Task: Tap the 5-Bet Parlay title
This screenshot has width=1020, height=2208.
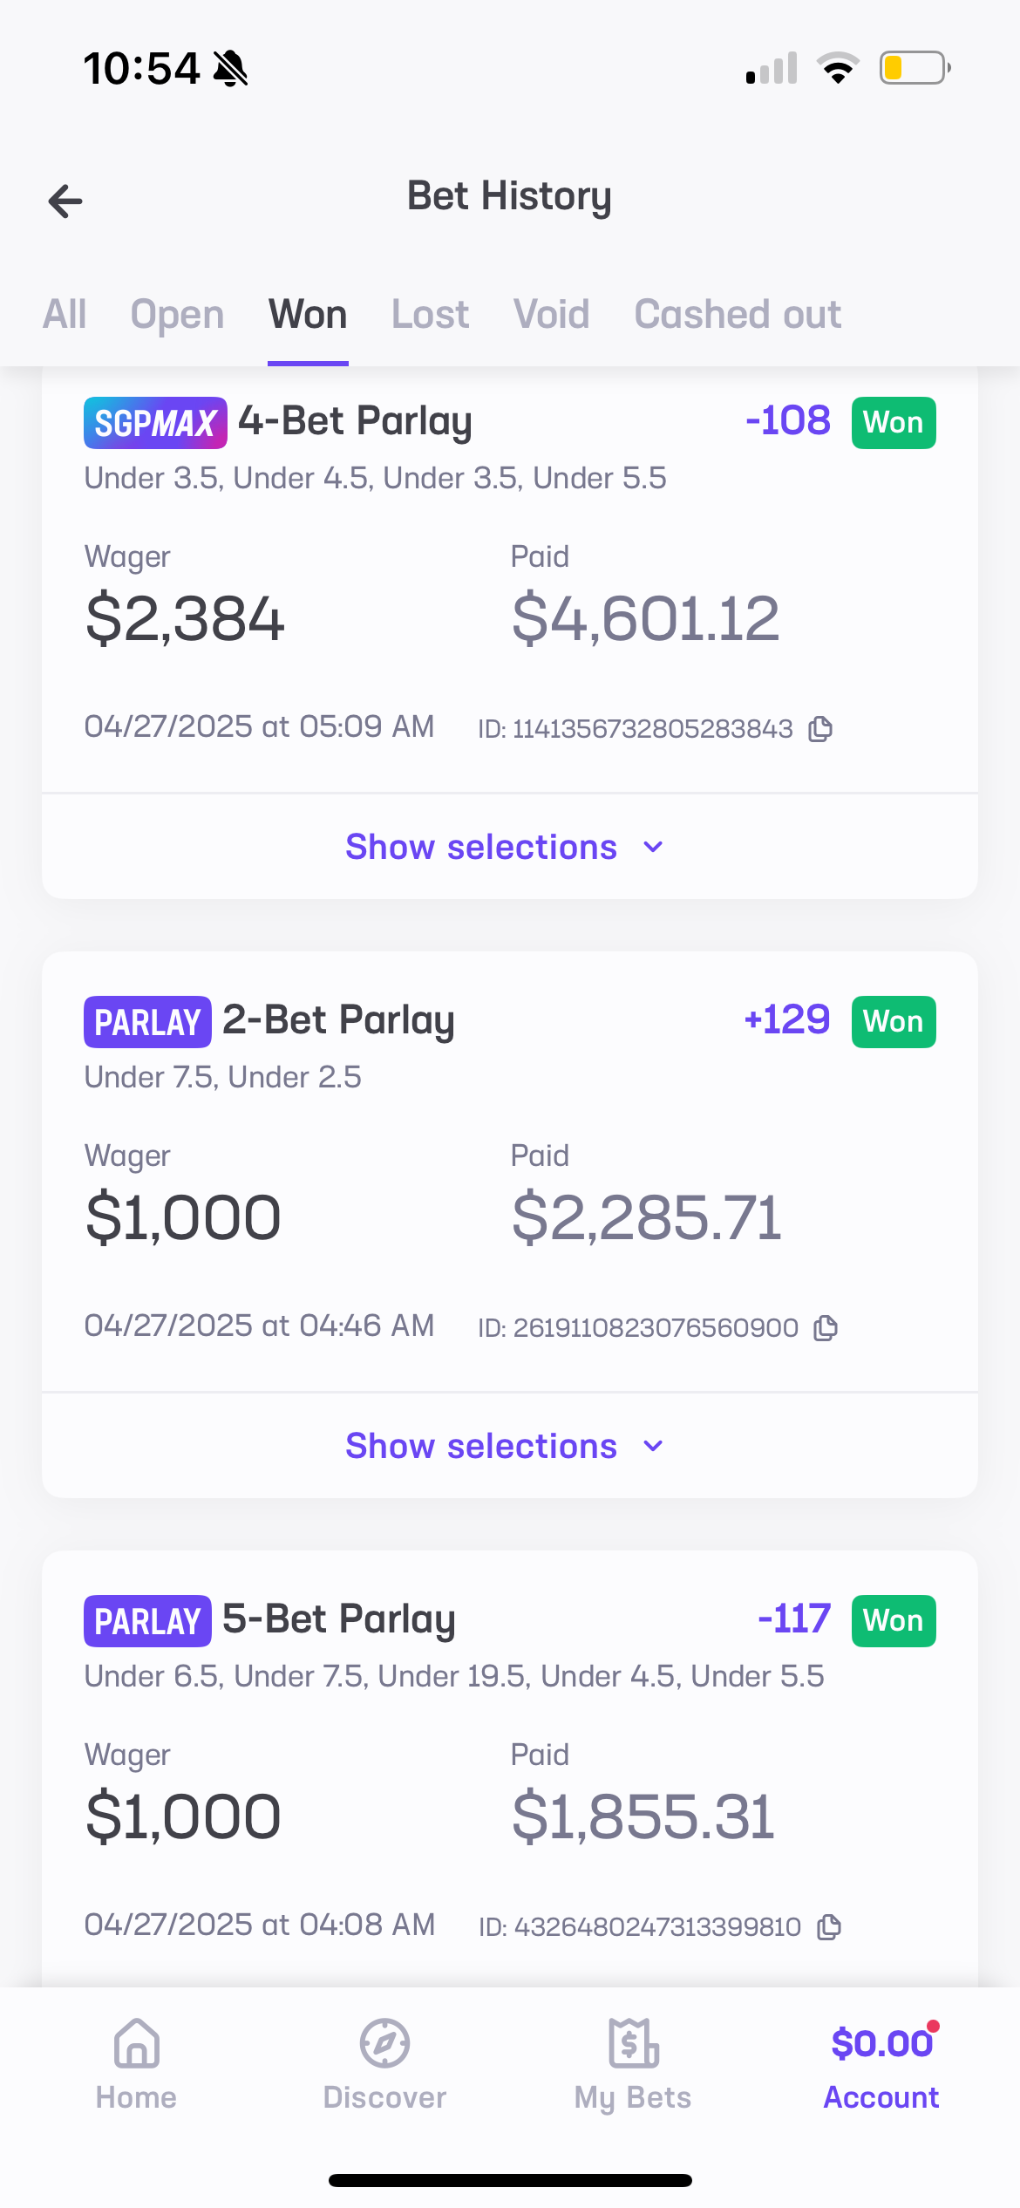Action: 338,1619
